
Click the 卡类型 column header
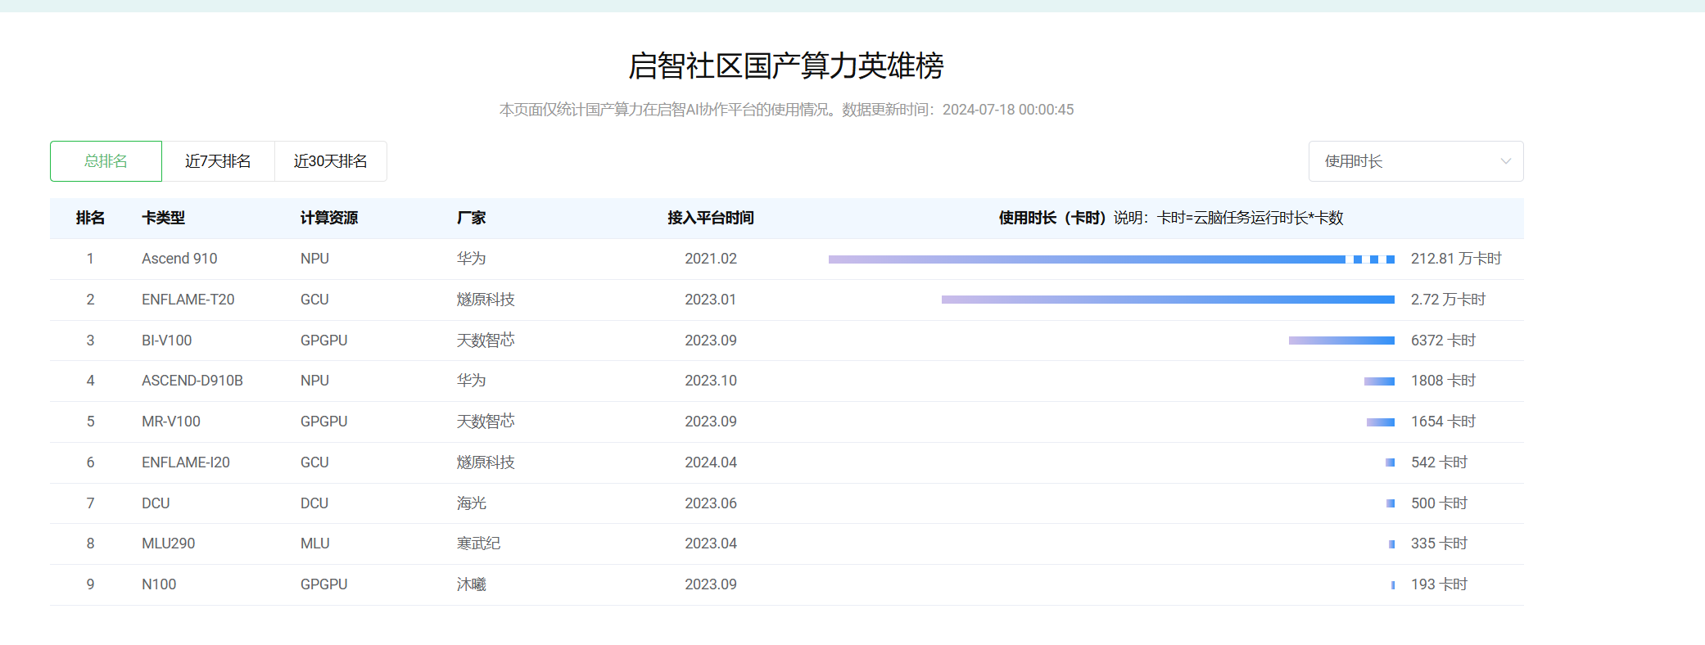[x=164, y=218]
